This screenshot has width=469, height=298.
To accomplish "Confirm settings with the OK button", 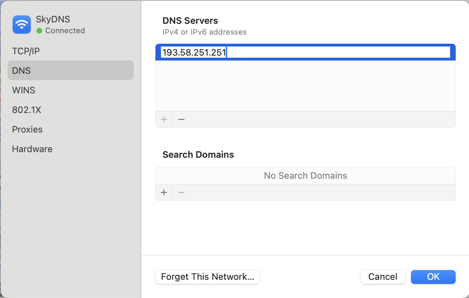I will pos(433,277).
